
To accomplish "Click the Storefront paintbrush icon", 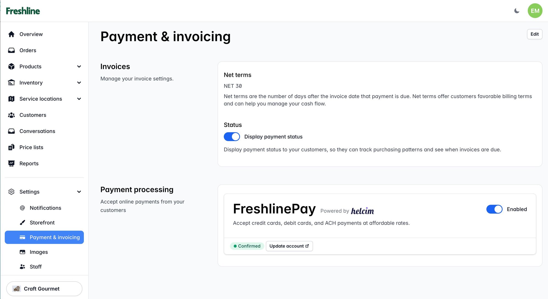I will point(22,223).
